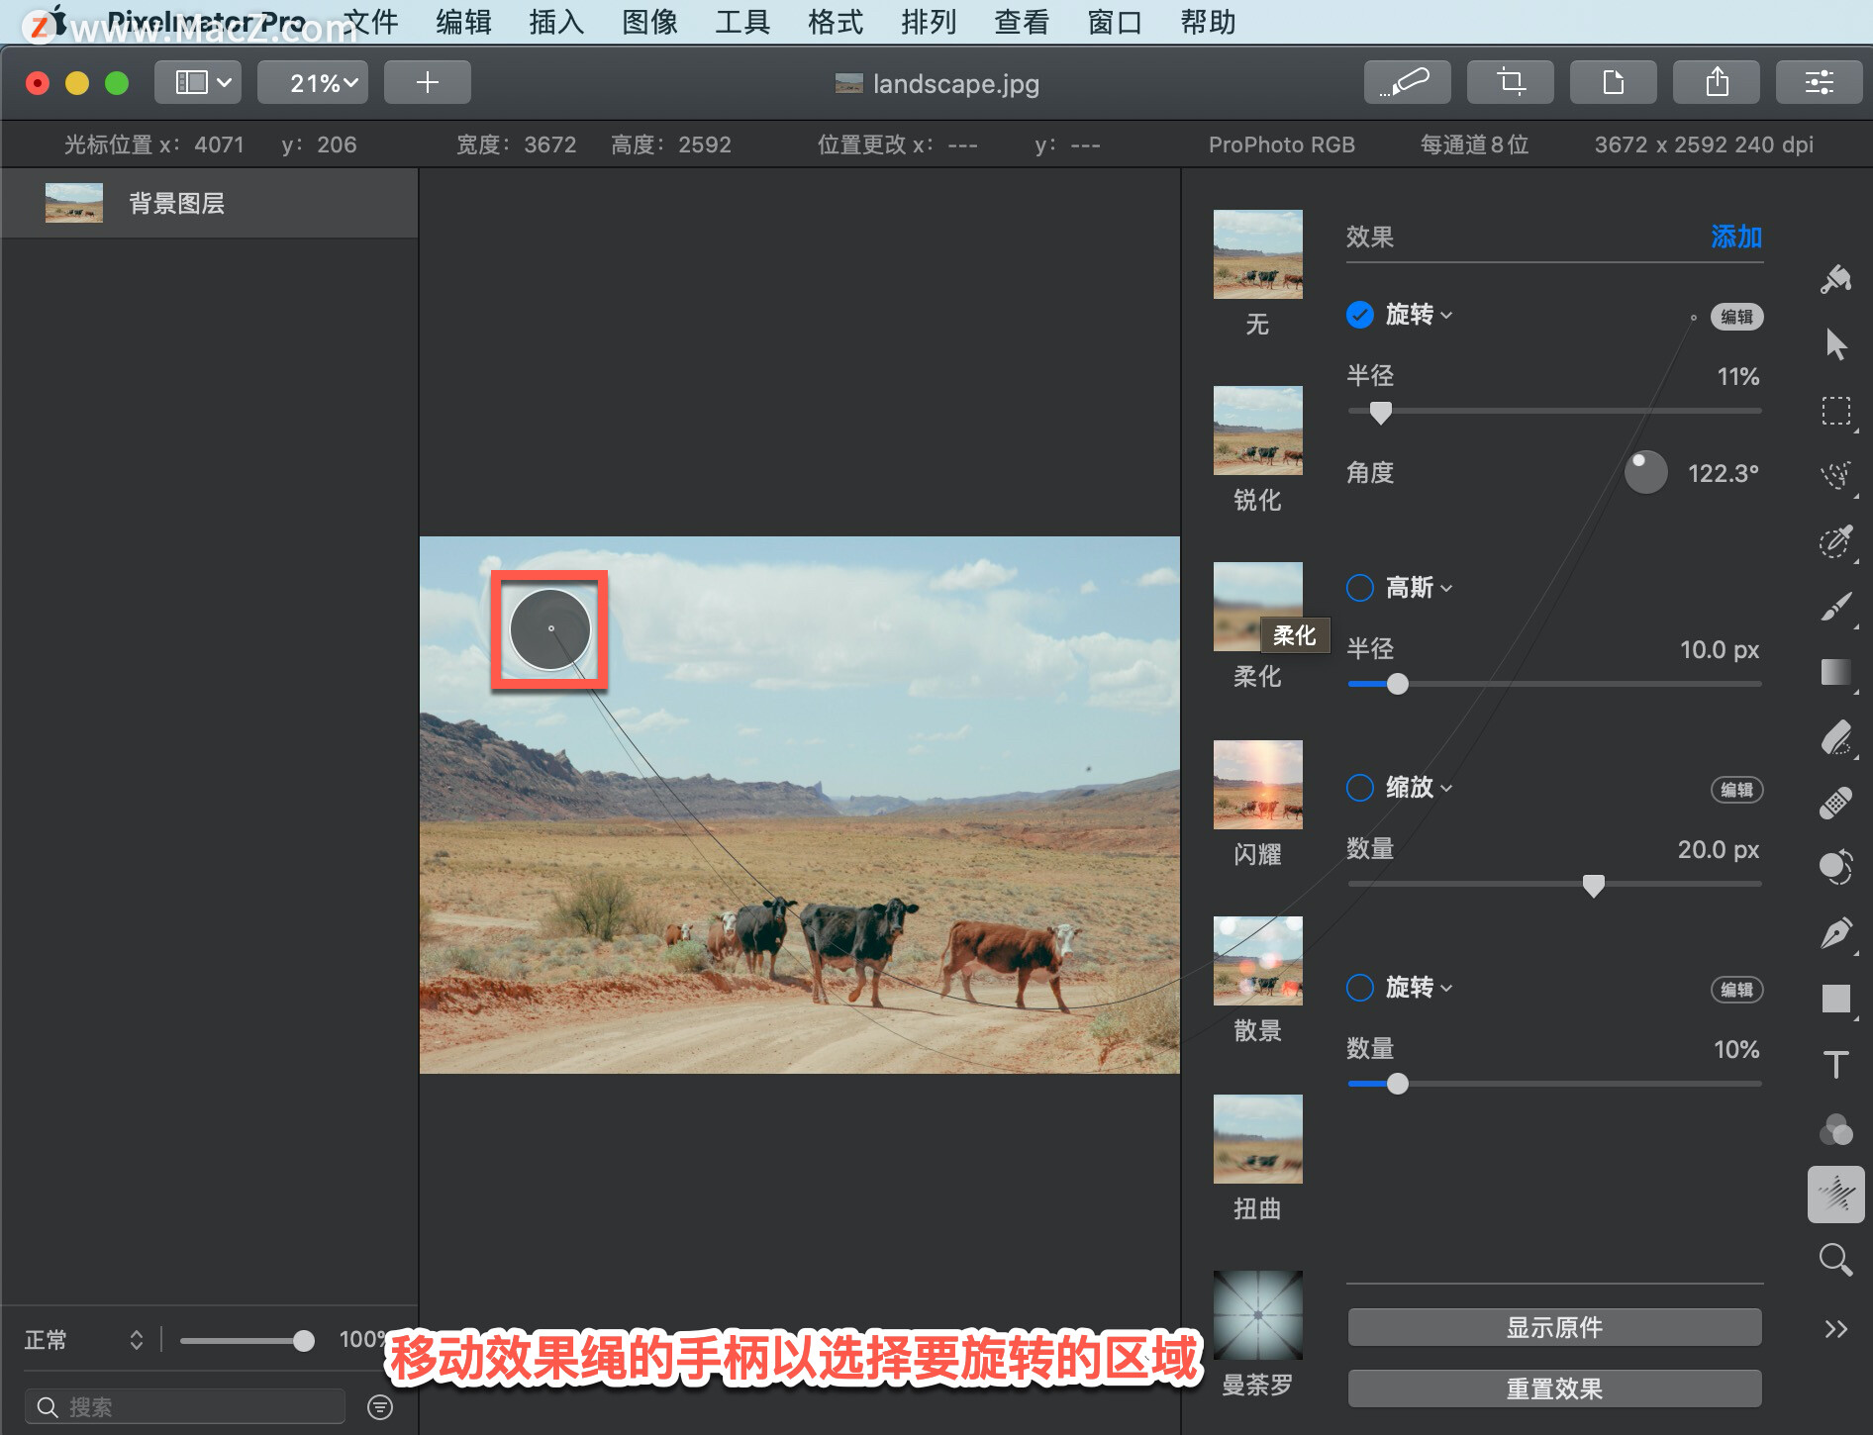Select the 无 effect preset thumbnail
1873x1435 pixels.
1258,254
